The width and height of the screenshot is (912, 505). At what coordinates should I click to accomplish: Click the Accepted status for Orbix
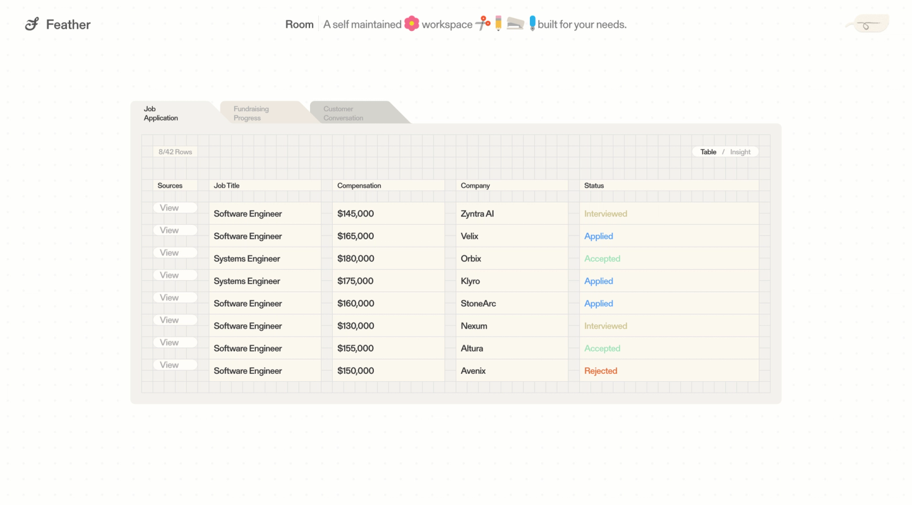point(602,259)
